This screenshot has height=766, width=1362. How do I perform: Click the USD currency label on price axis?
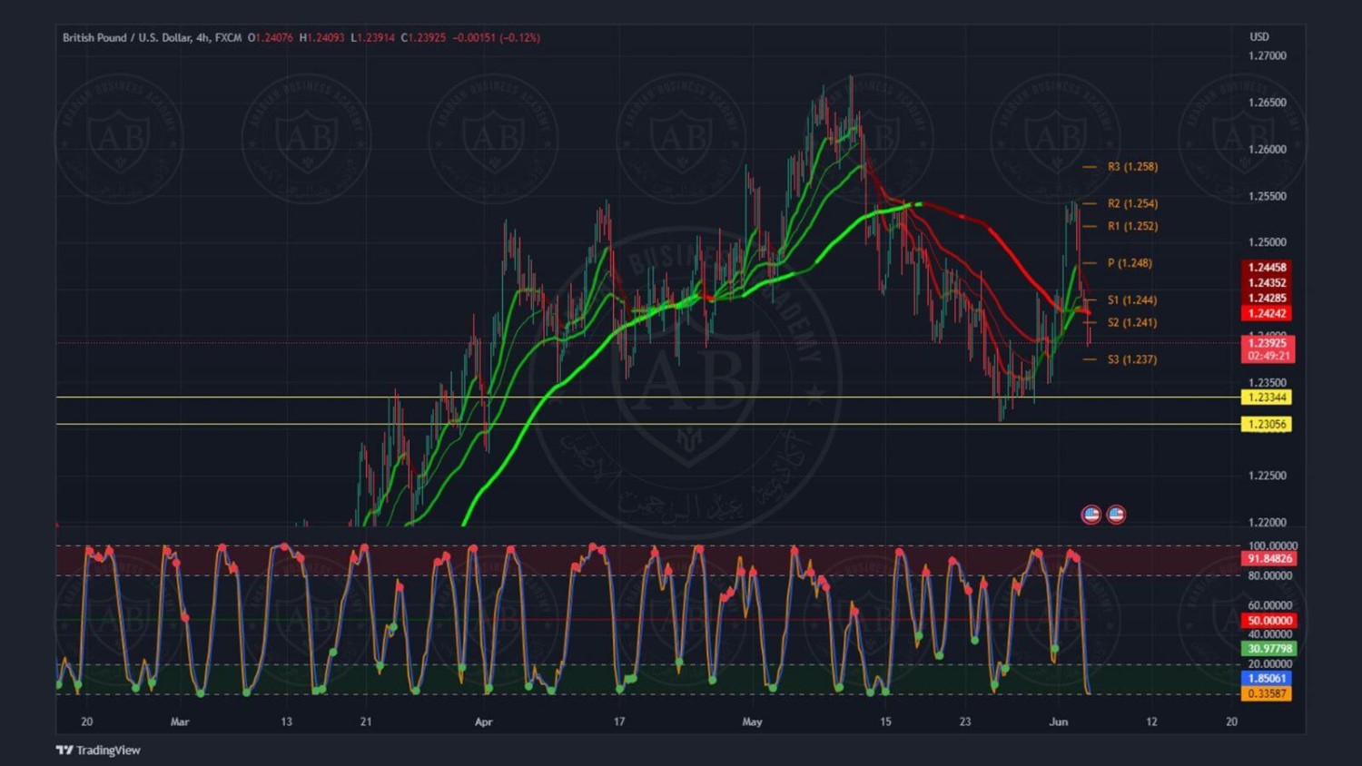pyautogui.click(x=1259, y=36)
